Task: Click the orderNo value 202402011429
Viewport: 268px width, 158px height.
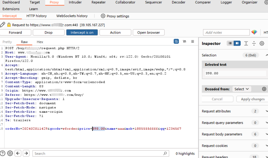Action: point(35,129)
